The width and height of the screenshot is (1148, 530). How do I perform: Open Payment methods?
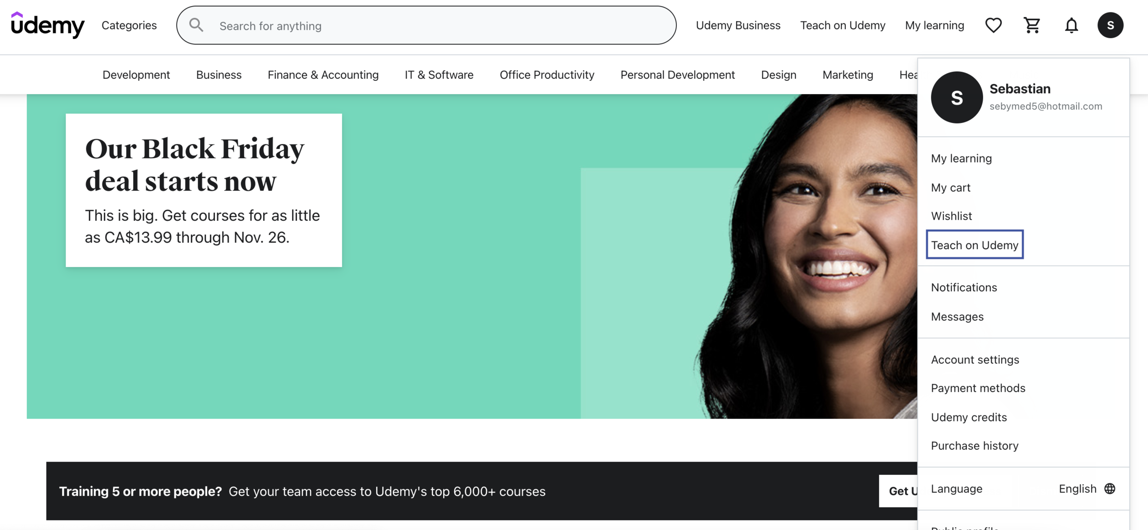pos(978,388)
